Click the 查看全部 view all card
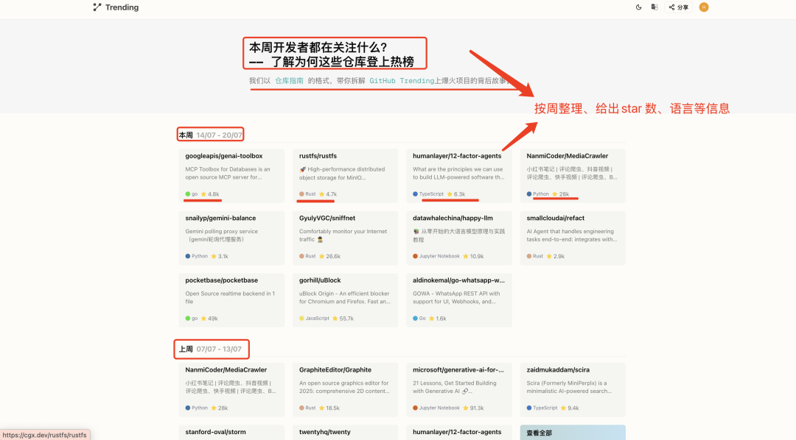The width and height of the screenshot is (796, 440). (573, 433)
